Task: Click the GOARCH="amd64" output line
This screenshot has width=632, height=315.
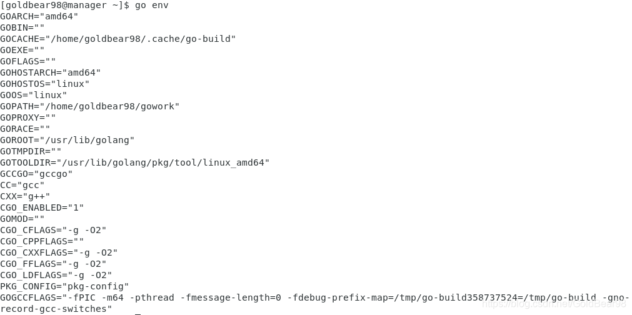Action: tap(39, 16)
